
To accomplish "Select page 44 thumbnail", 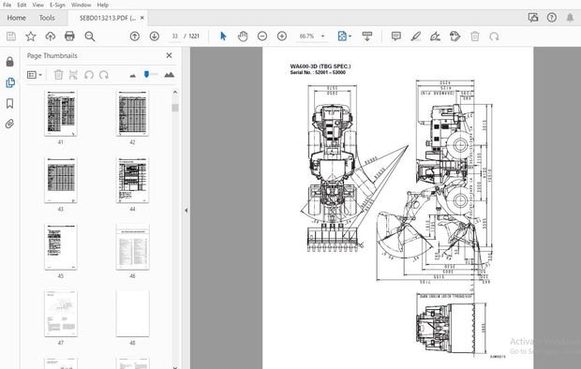I will pos(132,180).
